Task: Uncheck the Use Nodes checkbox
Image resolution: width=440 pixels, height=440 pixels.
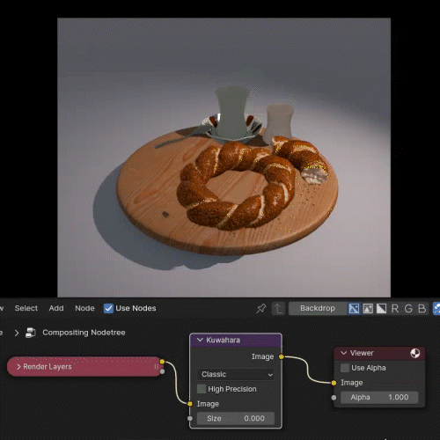Action: (108, 308)
